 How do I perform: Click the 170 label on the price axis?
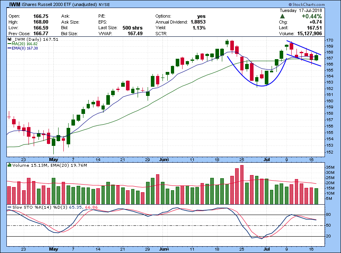click(x=330, y=40)
